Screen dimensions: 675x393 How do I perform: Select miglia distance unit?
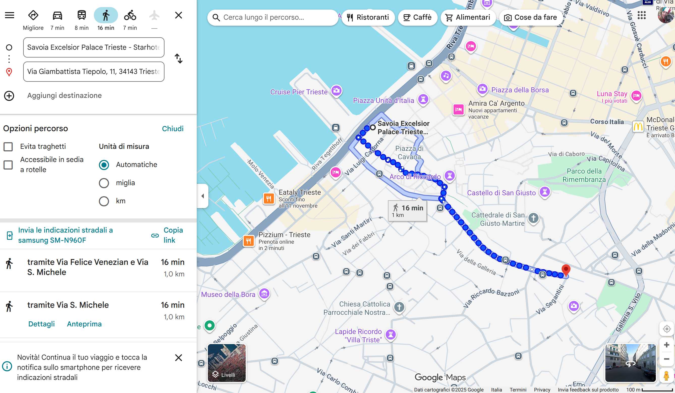pos(104,183)
